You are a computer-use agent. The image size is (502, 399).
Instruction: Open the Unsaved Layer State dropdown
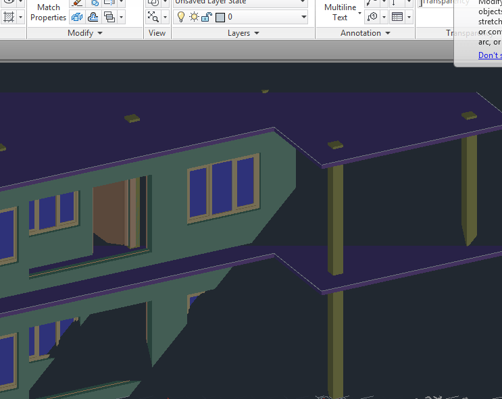303,2
